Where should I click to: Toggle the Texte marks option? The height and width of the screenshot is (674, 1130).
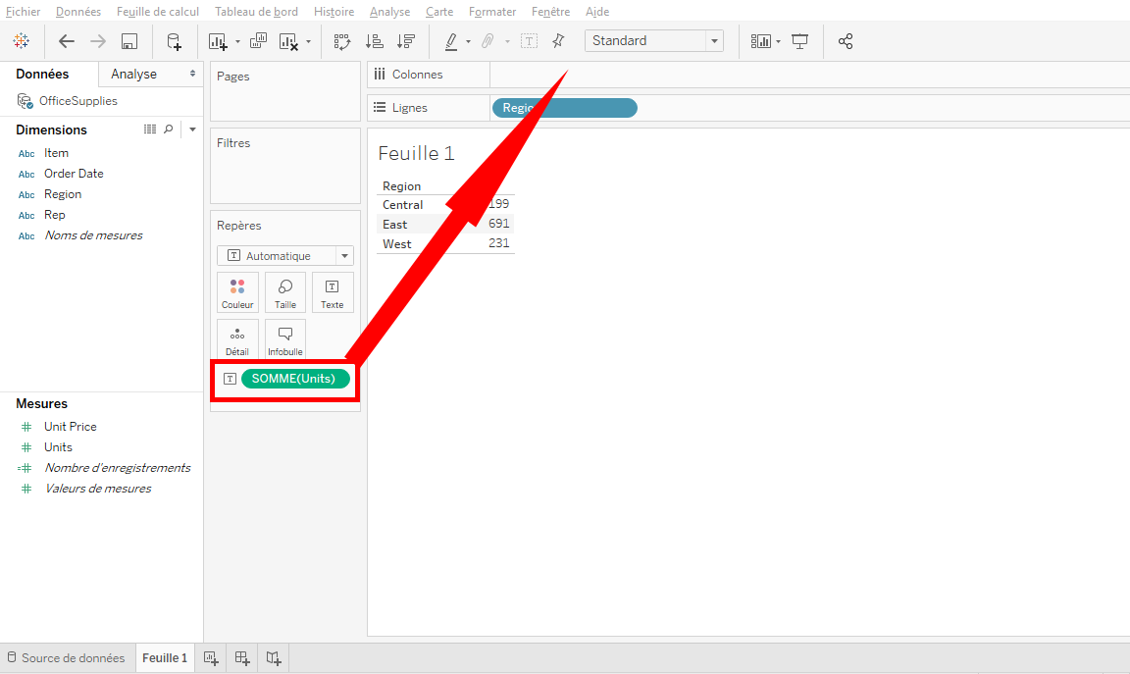333,291
